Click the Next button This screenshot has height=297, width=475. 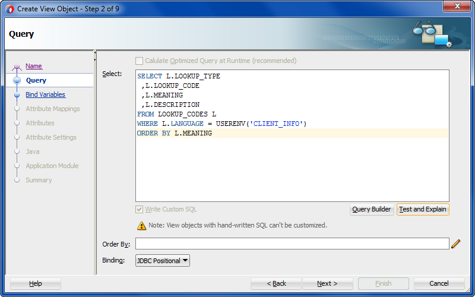click(328, 284)
